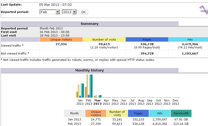Click the Mar 2013 bars in the chart

pos(98,96)
